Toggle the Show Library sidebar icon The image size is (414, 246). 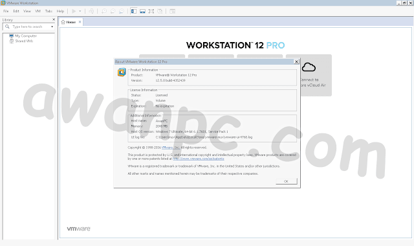click(134, 11)
